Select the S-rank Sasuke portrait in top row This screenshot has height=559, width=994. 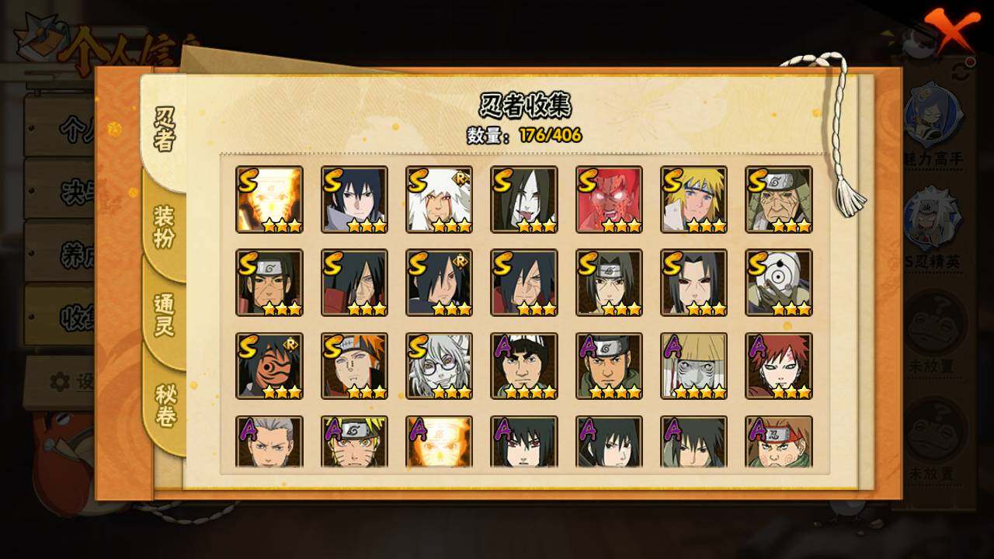tap(354, 200)
